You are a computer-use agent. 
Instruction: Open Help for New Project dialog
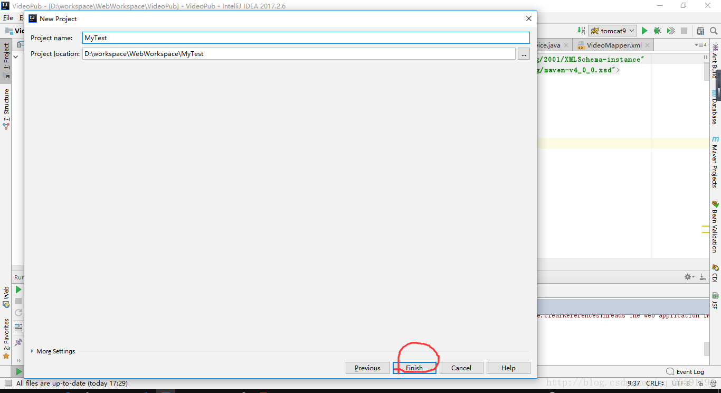[508, 368]
